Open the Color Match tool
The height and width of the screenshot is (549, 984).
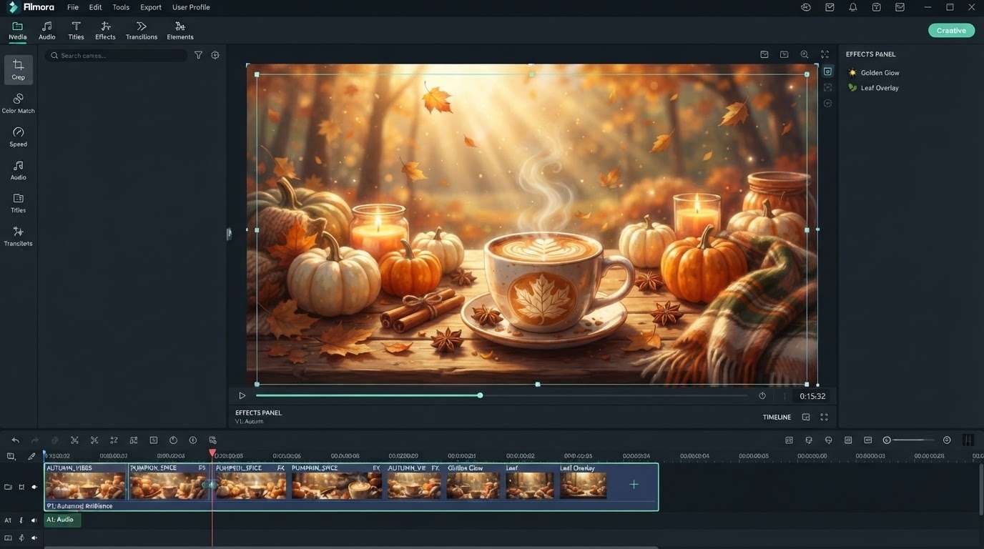[x=18, y=103]
